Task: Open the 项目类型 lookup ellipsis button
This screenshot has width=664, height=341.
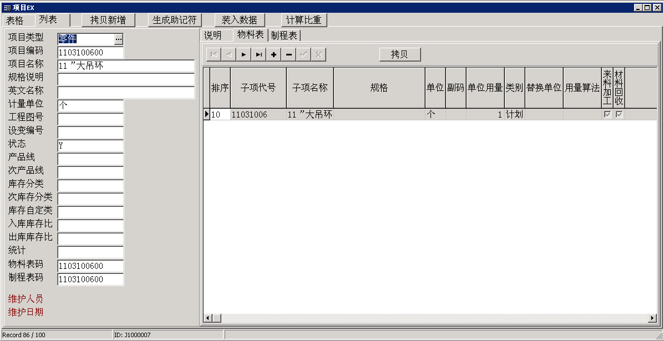Action: (x=118, y=39)
